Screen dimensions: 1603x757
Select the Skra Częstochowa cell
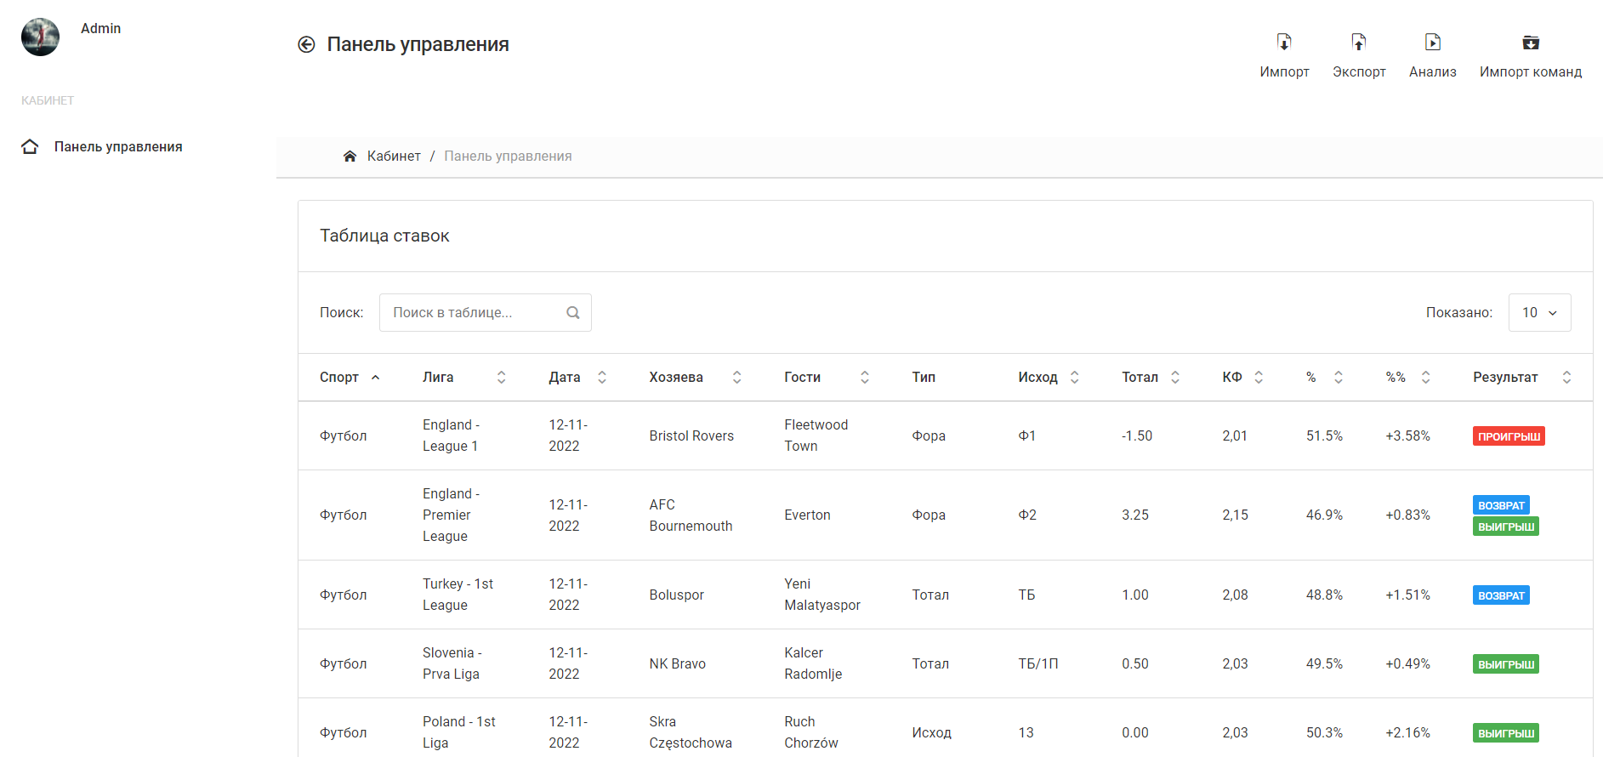tap(691, 732)
